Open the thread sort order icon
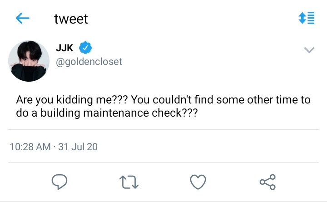The height and width of the screenshot is (221, 327). (307, 18)
